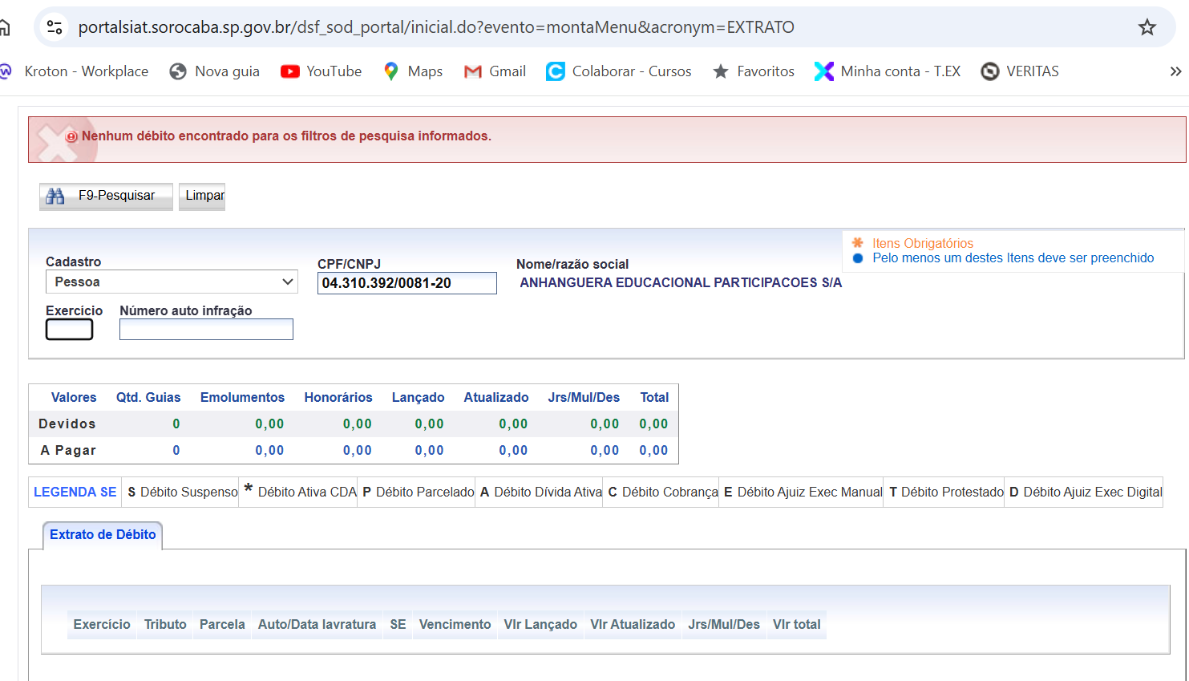The height and width of the screenshot is (681, 1189).
Task: Click the Débito Dívida Ativa legend item
Action: click(541, 493)
